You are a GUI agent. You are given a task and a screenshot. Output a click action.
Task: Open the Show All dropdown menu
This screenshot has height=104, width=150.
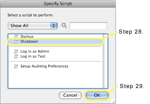[x=33, y=26]
